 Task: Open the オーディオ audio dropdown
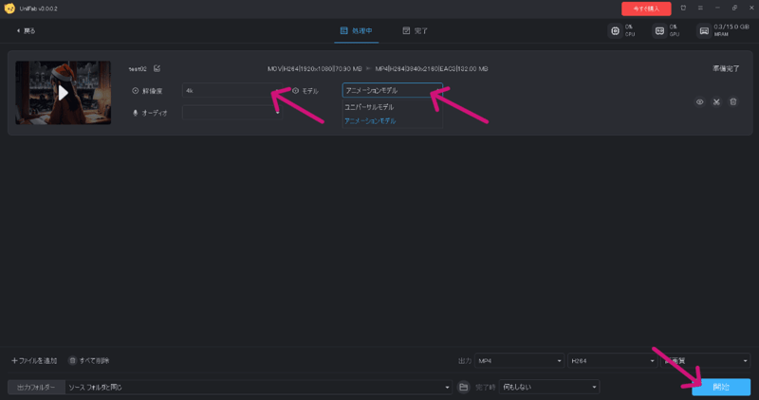(x=231, y=112)
